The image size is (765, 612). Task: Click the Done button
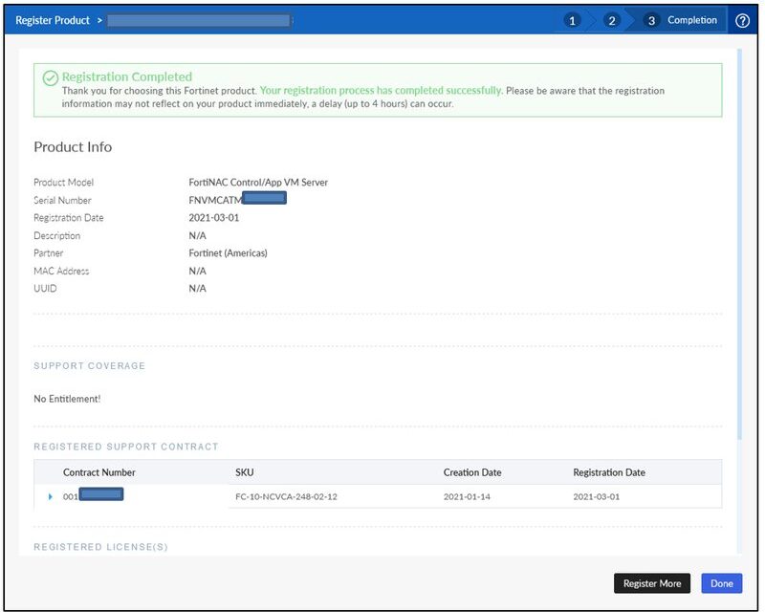[722, 583]
